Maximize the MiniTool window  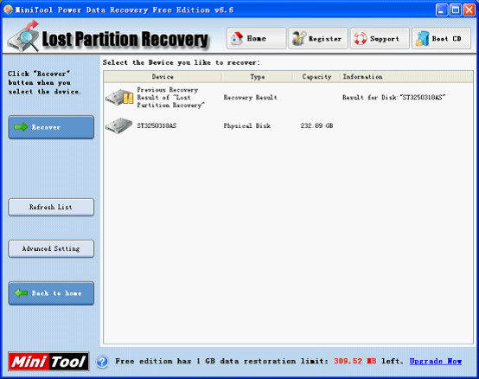tap(456, 10)
